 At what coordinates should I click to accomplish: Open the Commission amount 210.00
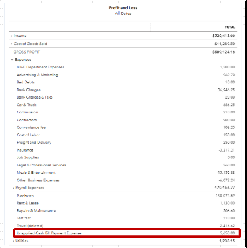click(229, 112)
